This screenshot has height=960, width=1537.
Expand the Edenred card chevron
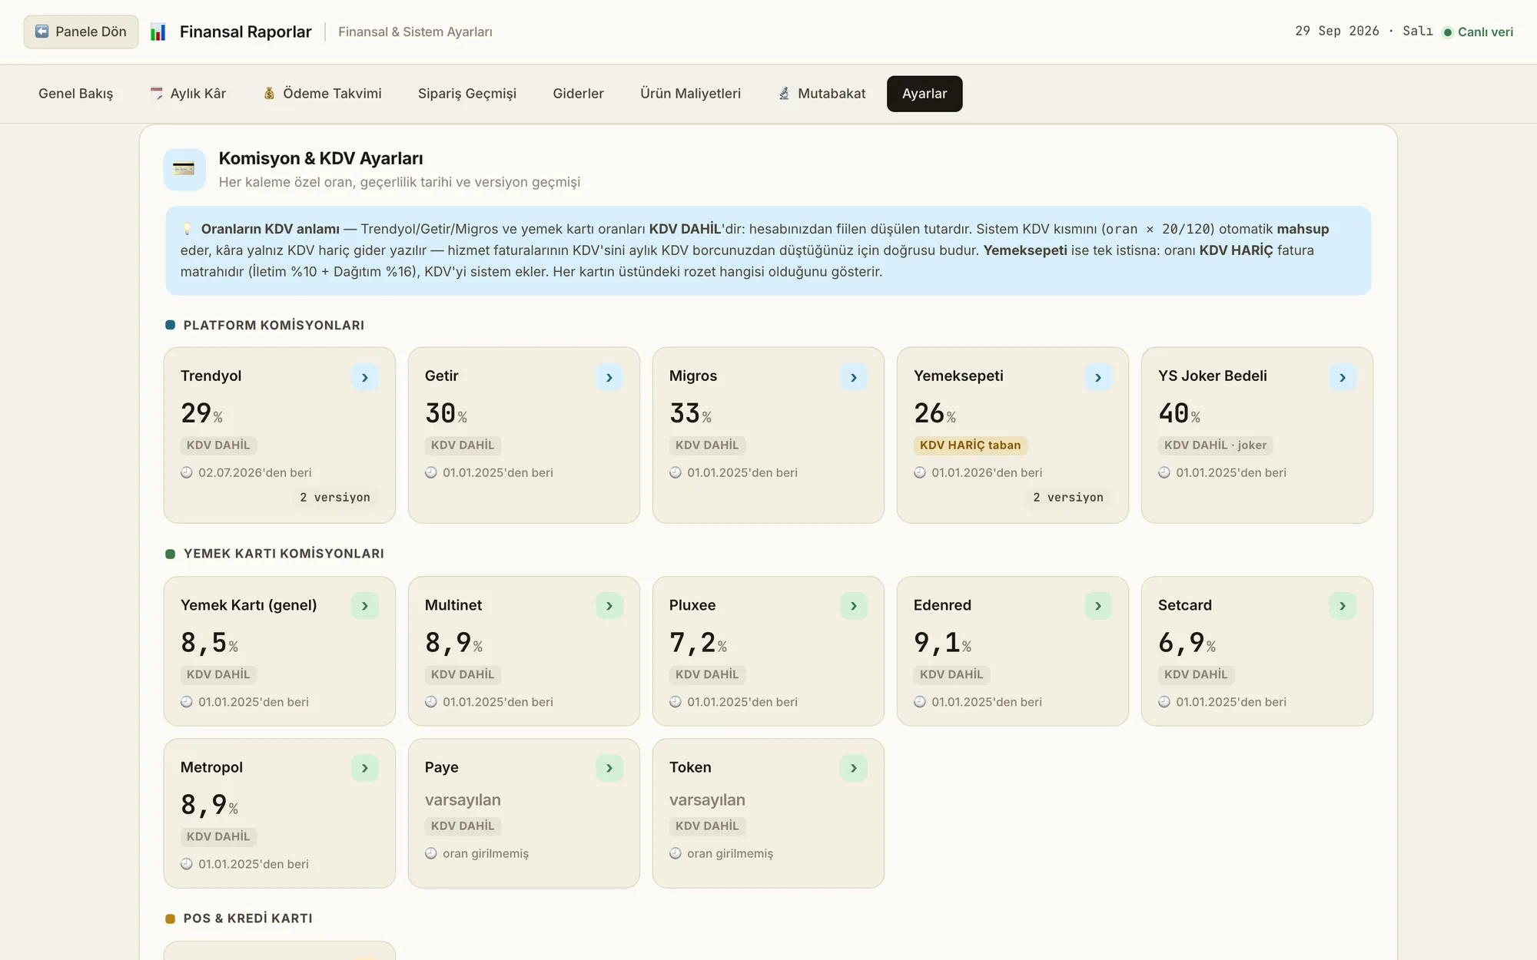click(1098, 606)
